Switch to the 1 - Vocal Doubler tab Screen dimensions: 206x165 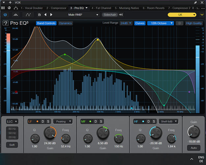pos(32,8)
